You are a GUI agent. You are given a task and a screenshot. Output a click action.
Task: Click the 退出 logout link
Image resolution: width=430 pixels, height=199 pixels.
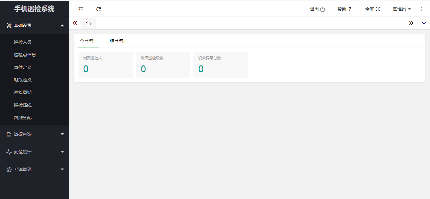[314, 9]
